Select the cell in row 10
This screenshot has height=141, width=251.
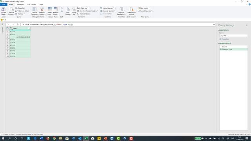coord(20,56)
